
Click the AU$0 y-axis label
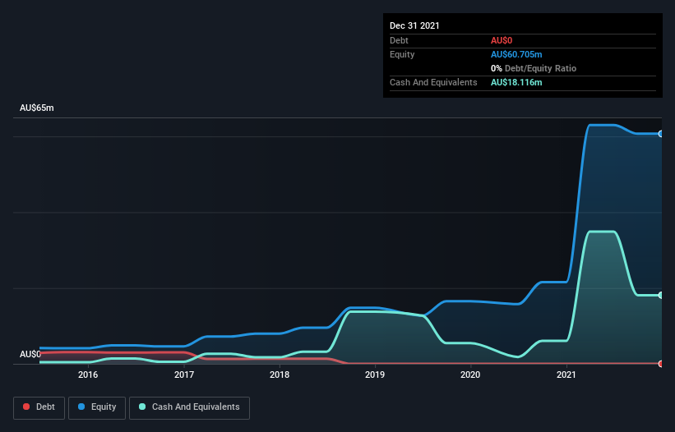pos(30,354)
